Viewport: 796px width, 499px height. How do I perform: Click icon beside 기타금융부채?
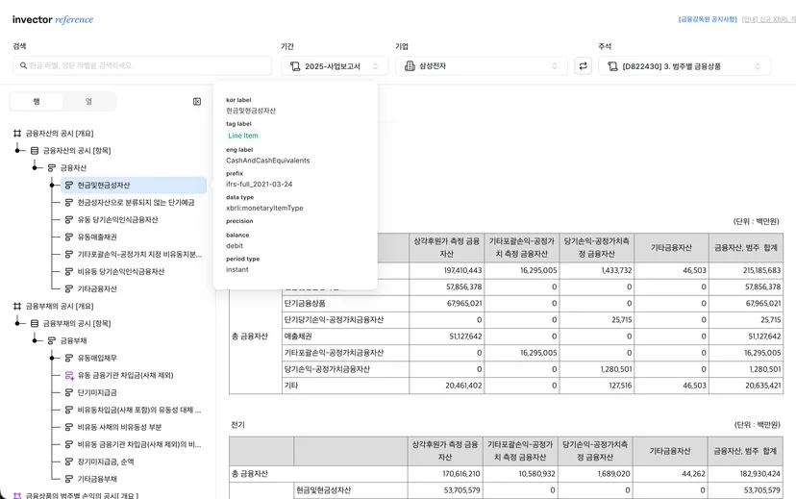point(69,479)
